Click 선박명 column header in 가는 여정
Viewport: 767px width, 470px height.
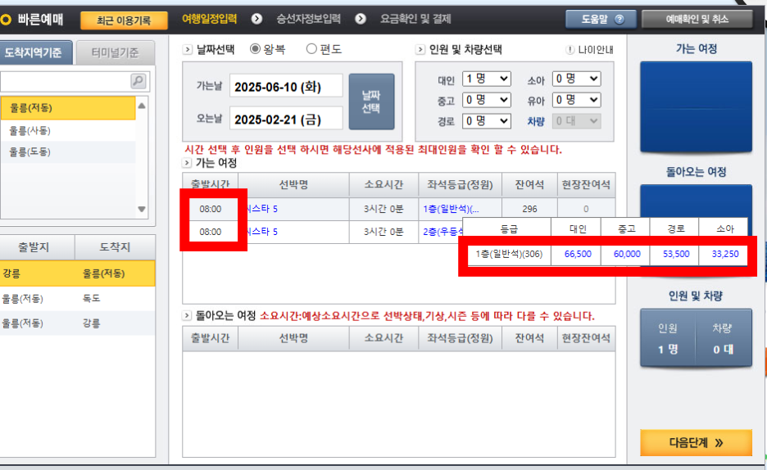293,184
